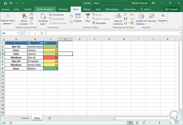The image size is (183, 125).
Task: Open Conexiones in the ribbon
Action: click(x=56, y=15)
